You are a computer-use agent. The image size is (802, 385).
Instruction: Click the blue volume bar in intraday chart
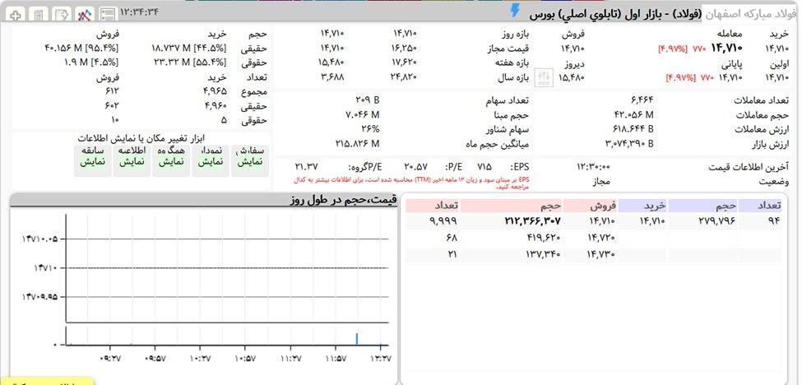(356, 338)
